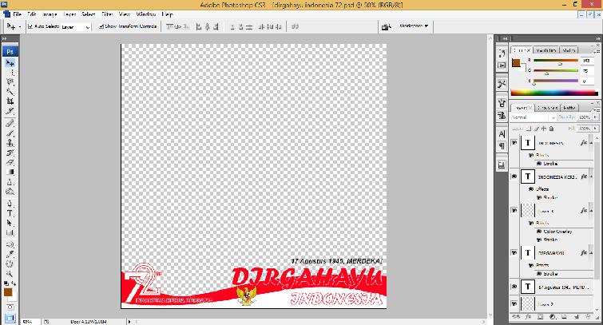
Task: Select the Lasso tool
Action: tap(10, 82)
